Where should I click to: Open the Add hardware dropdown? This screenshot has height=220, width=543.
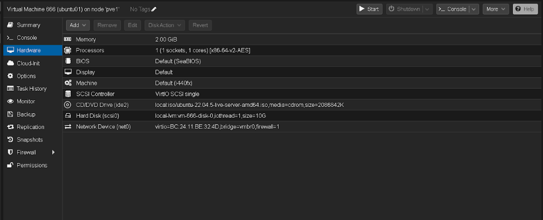78,25
